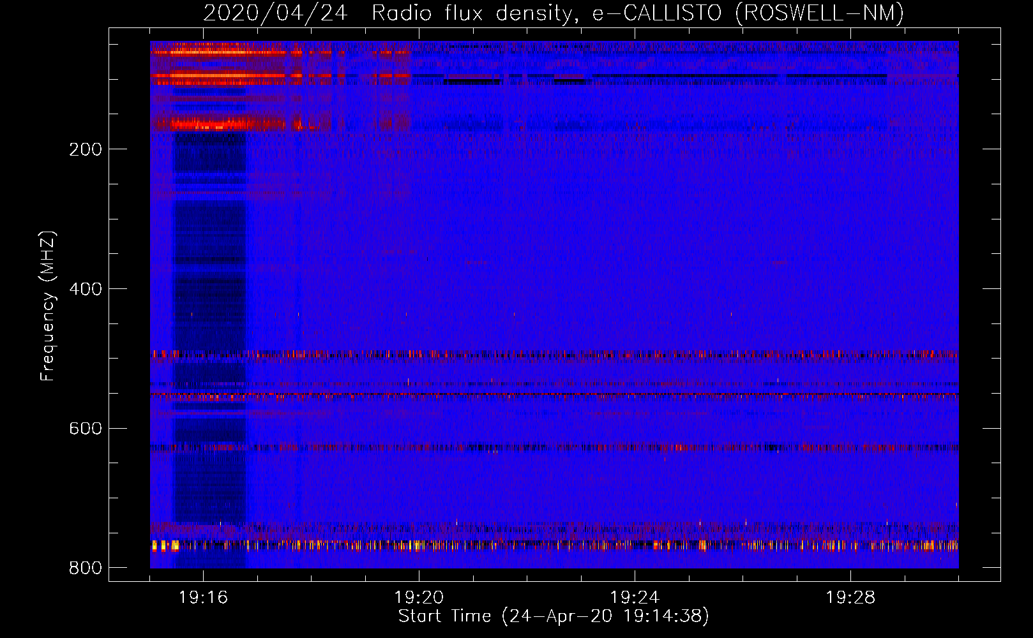Viewport: 1033px width, 638px height.
Task: Click the 200 frequency tick label
Action: (86, 149)
